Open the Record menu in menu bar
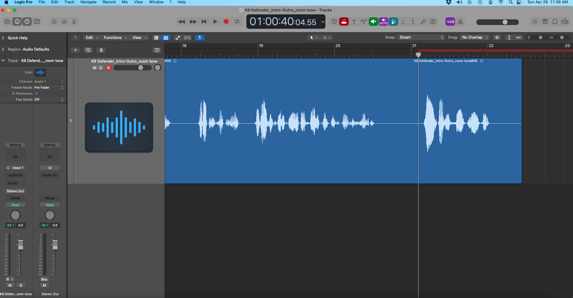The height and width of the screenshot is (298, 573). (109, 2)
